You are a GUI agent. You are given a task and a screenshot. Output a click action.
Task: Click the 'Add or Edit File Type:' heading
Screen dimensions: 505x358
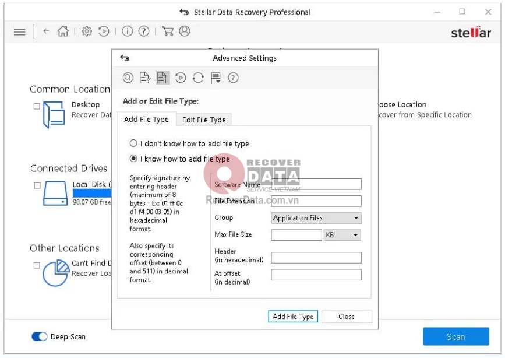point(161,101)
